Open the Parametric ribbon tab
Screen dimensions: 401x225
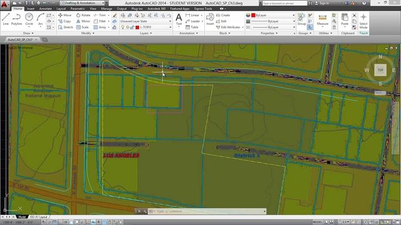point(78,9)
